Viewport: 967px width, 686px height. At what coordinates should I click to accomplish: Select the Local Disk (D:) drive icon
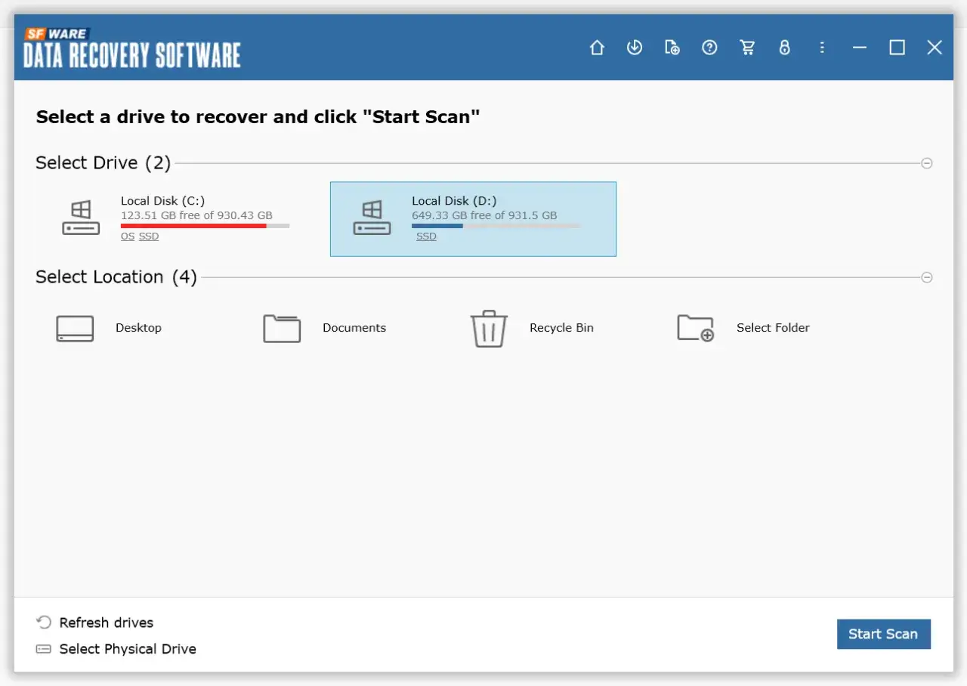pyautogui.click(x=372, y=218)
